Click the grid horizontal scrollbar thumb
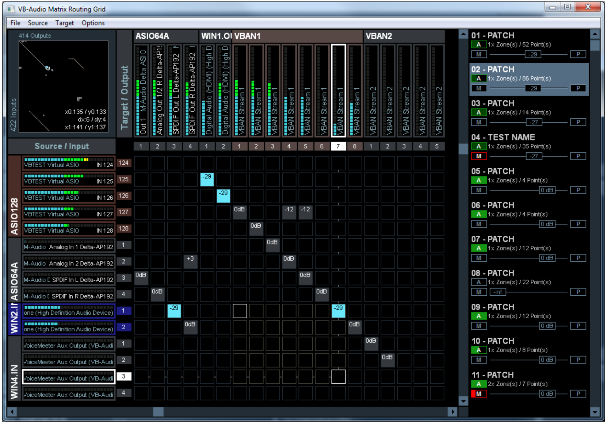Screen dimensions: 607x426 coord(158,412)
